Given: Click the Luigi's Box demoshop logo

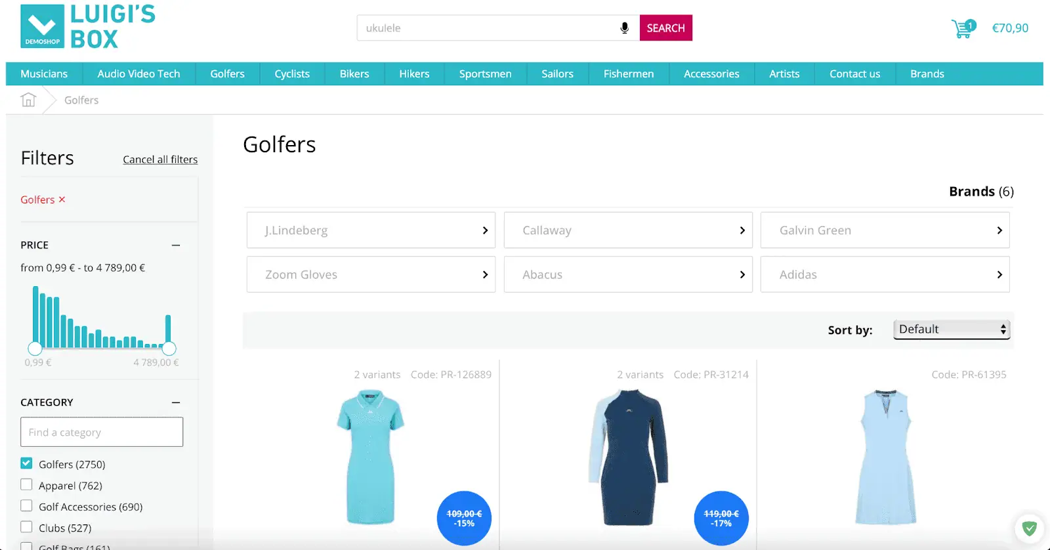Looking at the screenshot, I should [x=88, y=26].
